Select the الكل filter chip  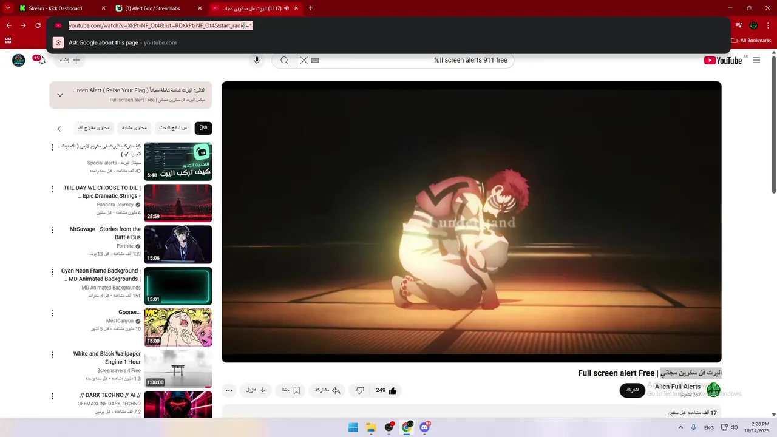(x=203, y=128)
